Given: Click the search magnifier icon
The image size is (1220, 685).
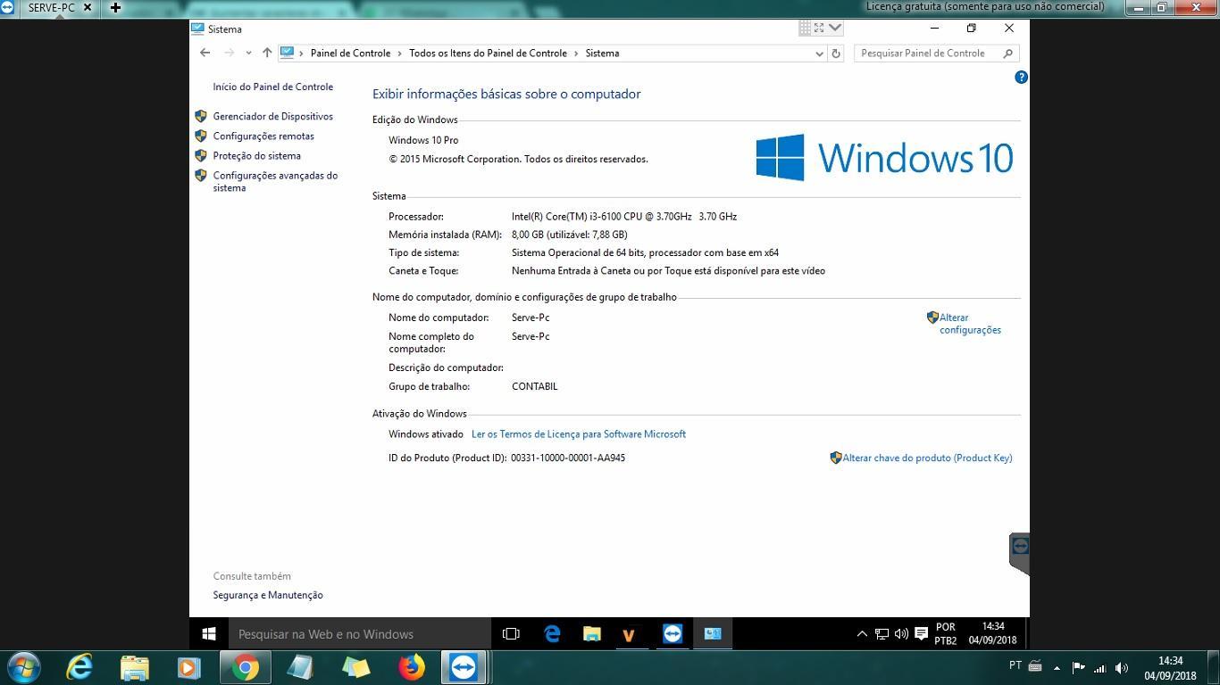Looking at the screenshot, I should click(1009, 54).
